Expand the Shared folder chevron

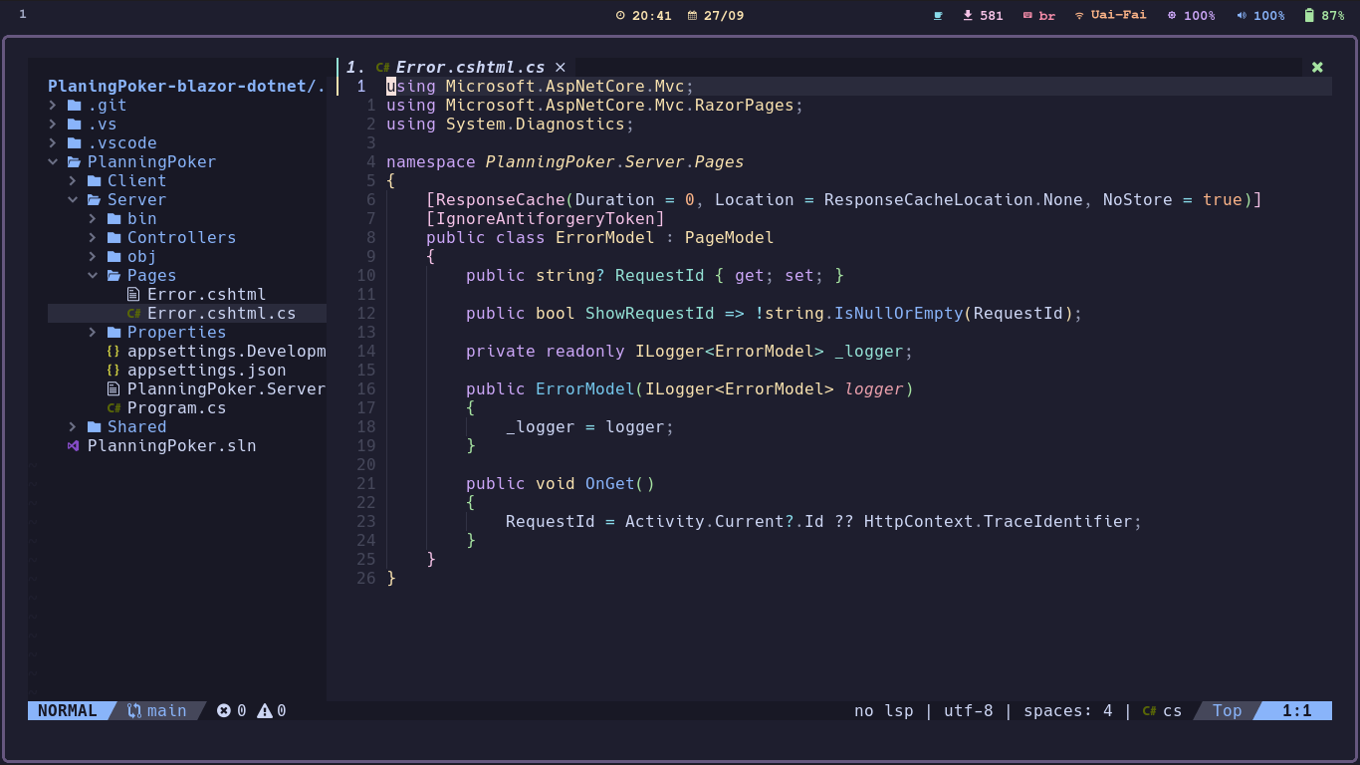(x=73, y=427)
